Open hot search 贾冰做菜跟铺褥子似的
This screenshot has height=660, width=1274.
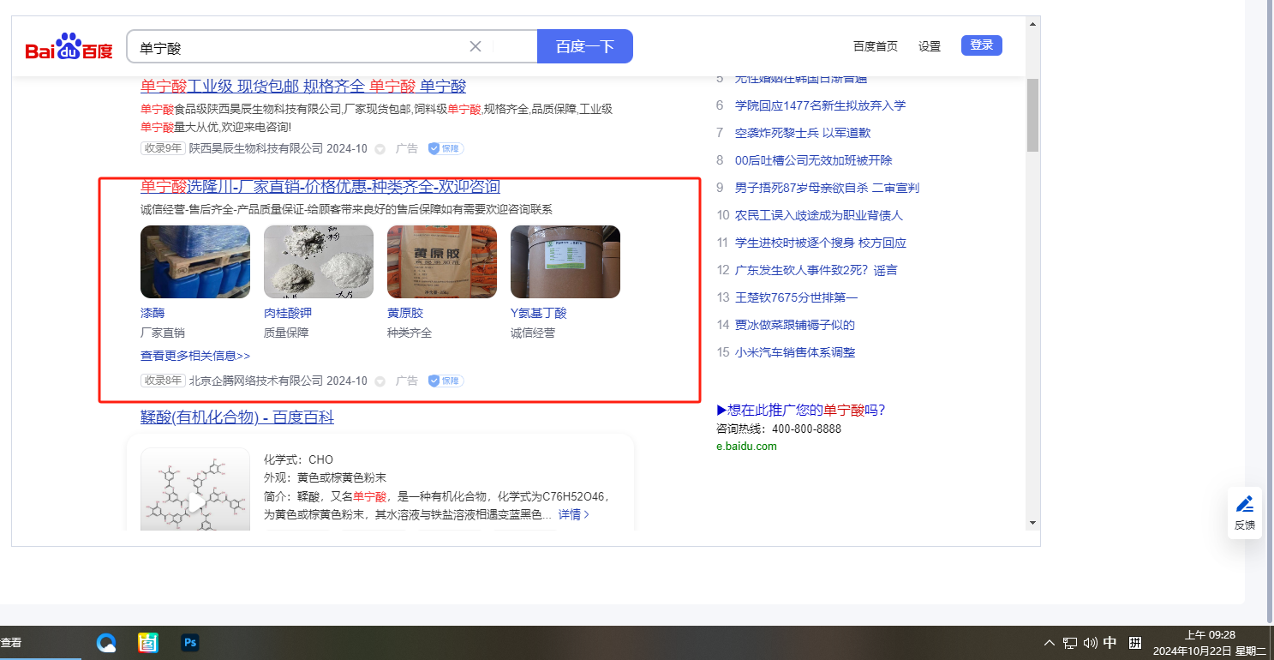795,325
